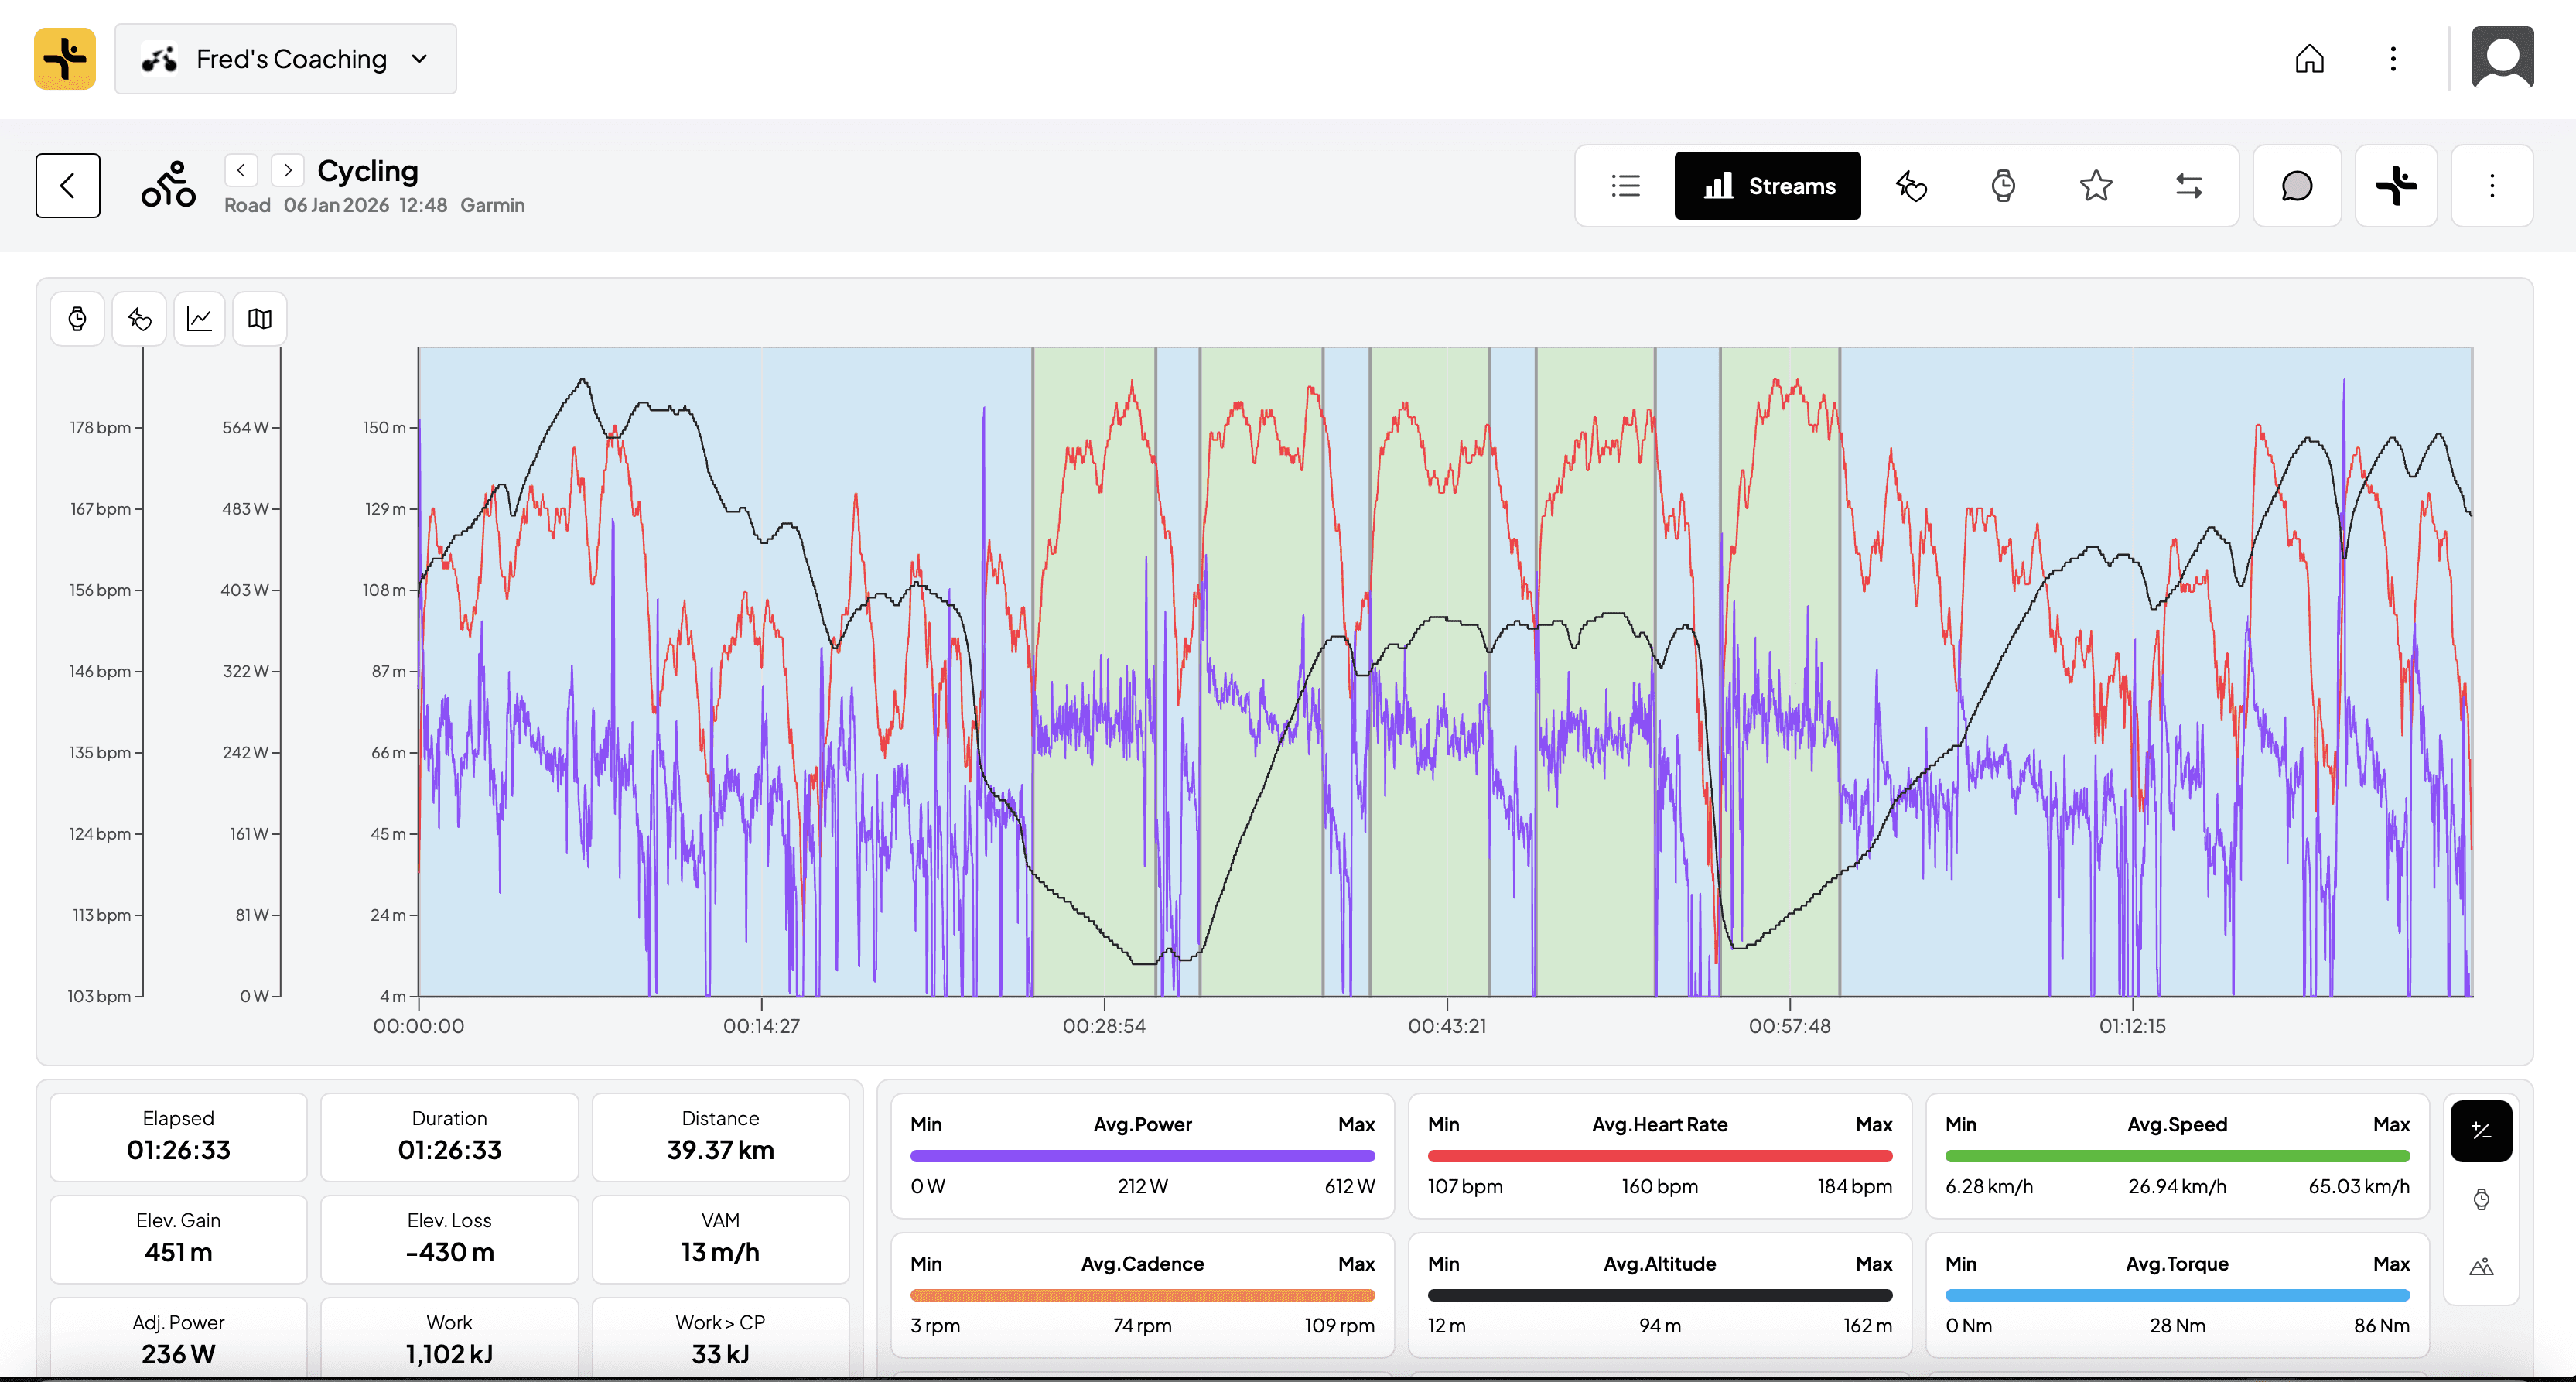Click the back arrow button beside the cycling icon
This screenshot has height=1382, width=2576.
[x=68, y=186]
